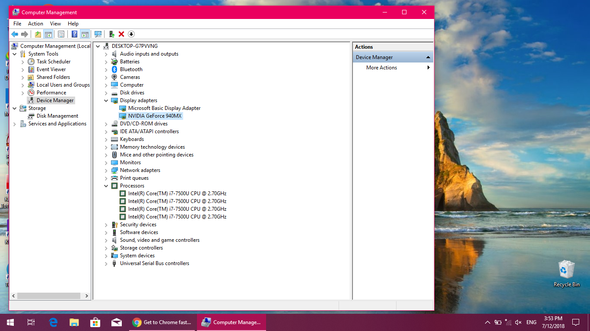The image size is (590, 331).
Task: Select Event Viewer in the left tree
Action: pyautogui.click(x=51, y=69)
